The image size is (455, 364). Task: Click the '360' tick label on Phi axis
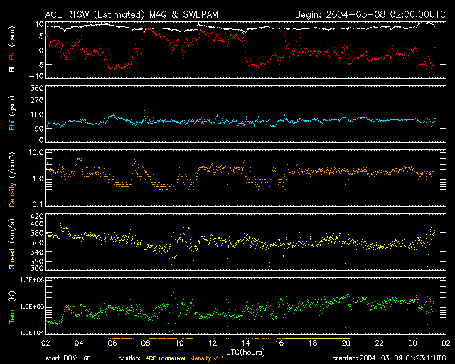coord(37,88)
